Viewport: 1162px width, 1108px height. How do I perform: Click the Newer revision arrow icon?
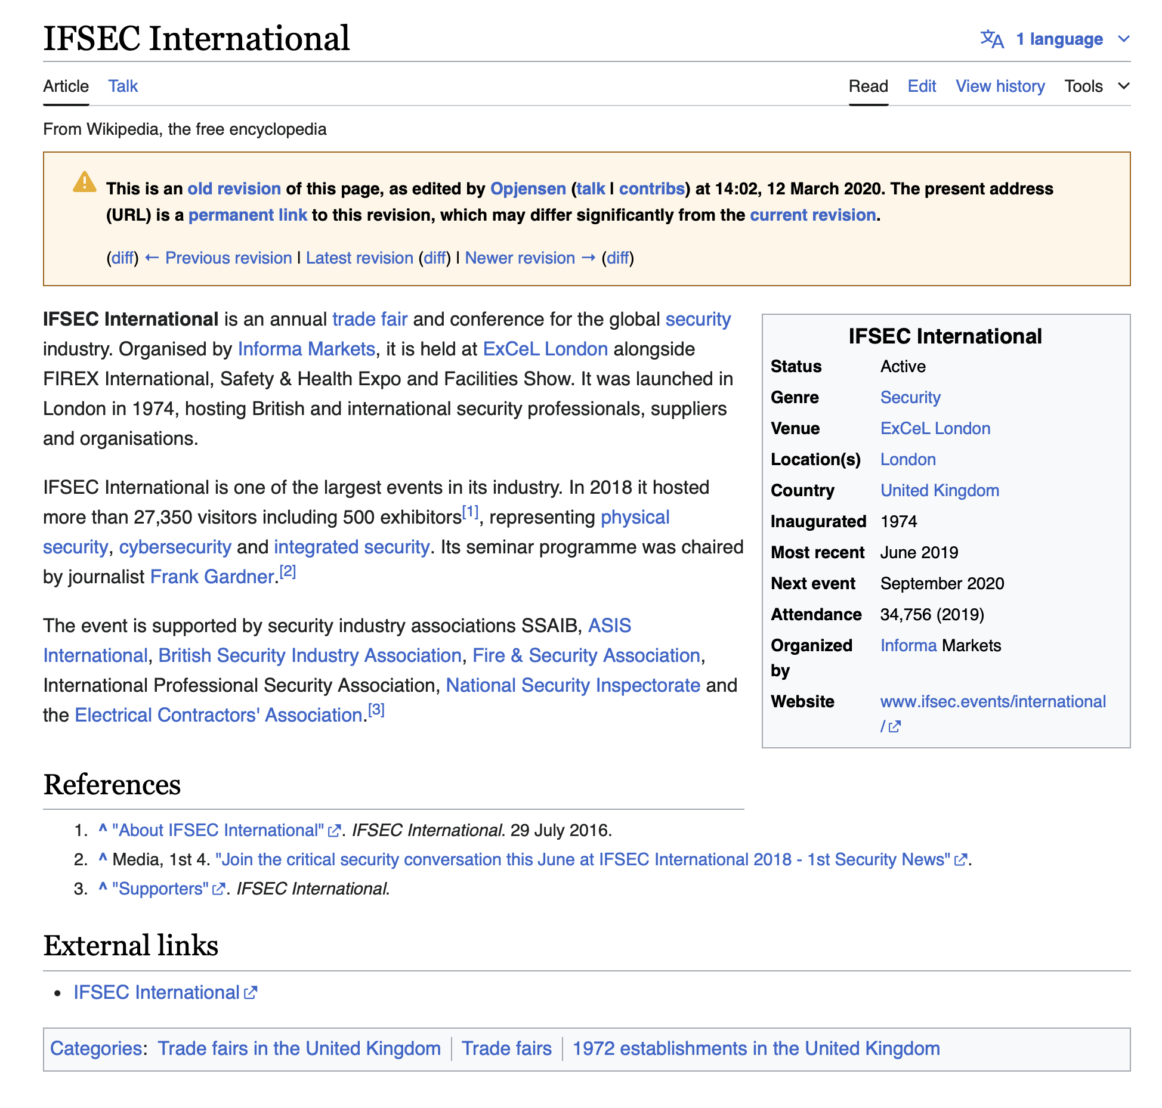[x=588, y=258]
